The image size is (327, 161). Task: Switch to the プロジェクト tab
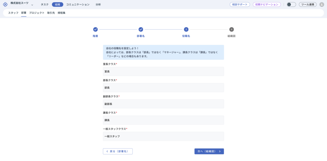coord(37,13)
